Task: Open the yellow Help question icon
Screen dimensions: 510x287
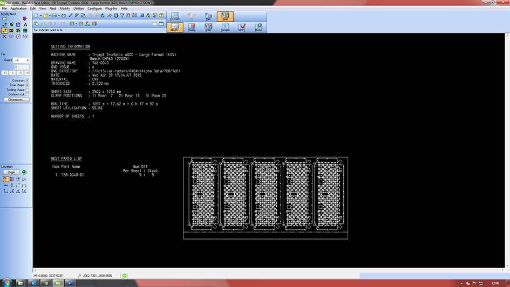Action: [x=161, y=15]
